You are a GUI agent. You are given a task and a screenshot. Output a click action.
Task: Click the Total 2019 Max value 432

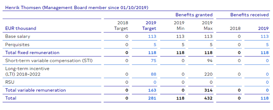208,98
